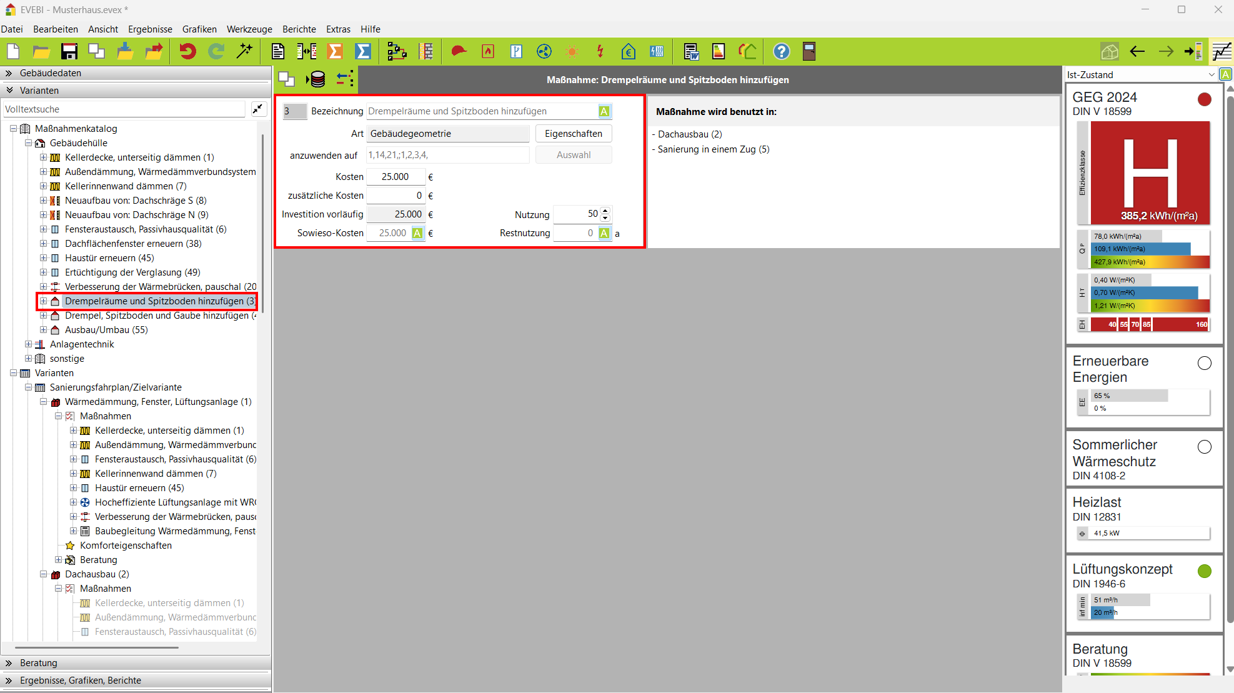Click the brown door exit icon
Viewport: 1234px width, 693px height.
(x=809, y=51)
